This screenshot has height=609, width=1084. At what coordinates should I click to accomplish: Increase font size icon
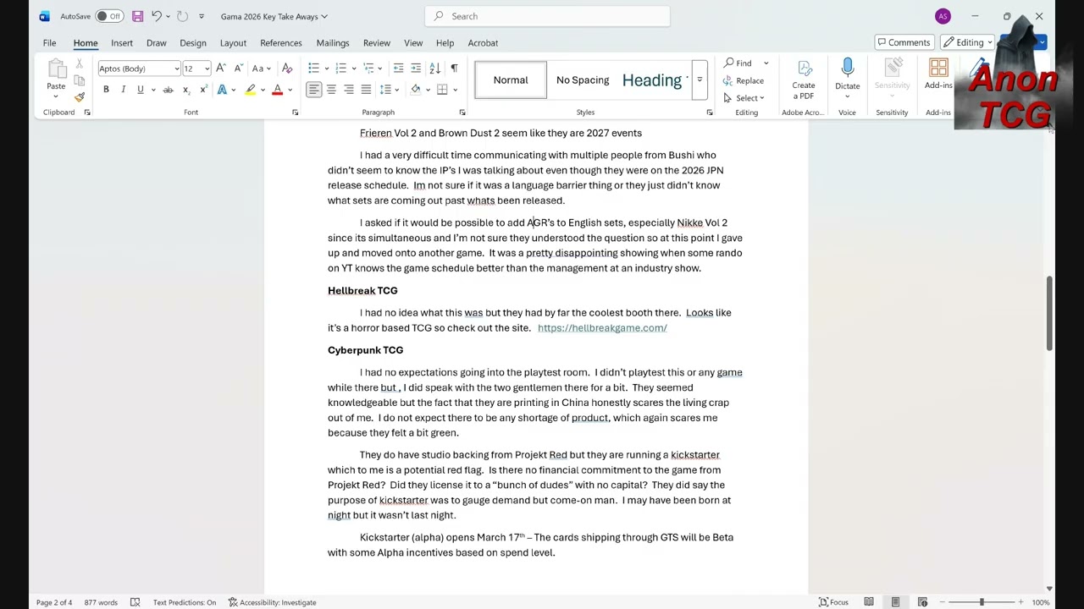click(x=221, y=69)
